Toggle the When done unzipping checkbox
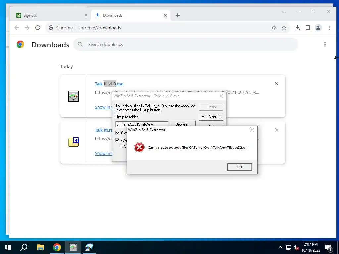This screenshot has width=339, height=254. (x=117, y=140)
